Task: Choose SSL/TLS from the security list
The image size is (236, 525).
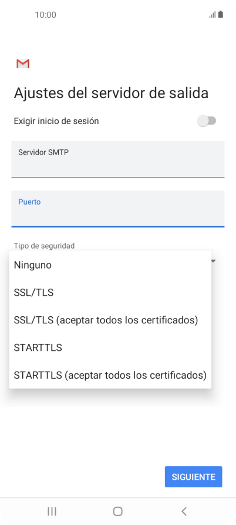Action: [110, 293]
